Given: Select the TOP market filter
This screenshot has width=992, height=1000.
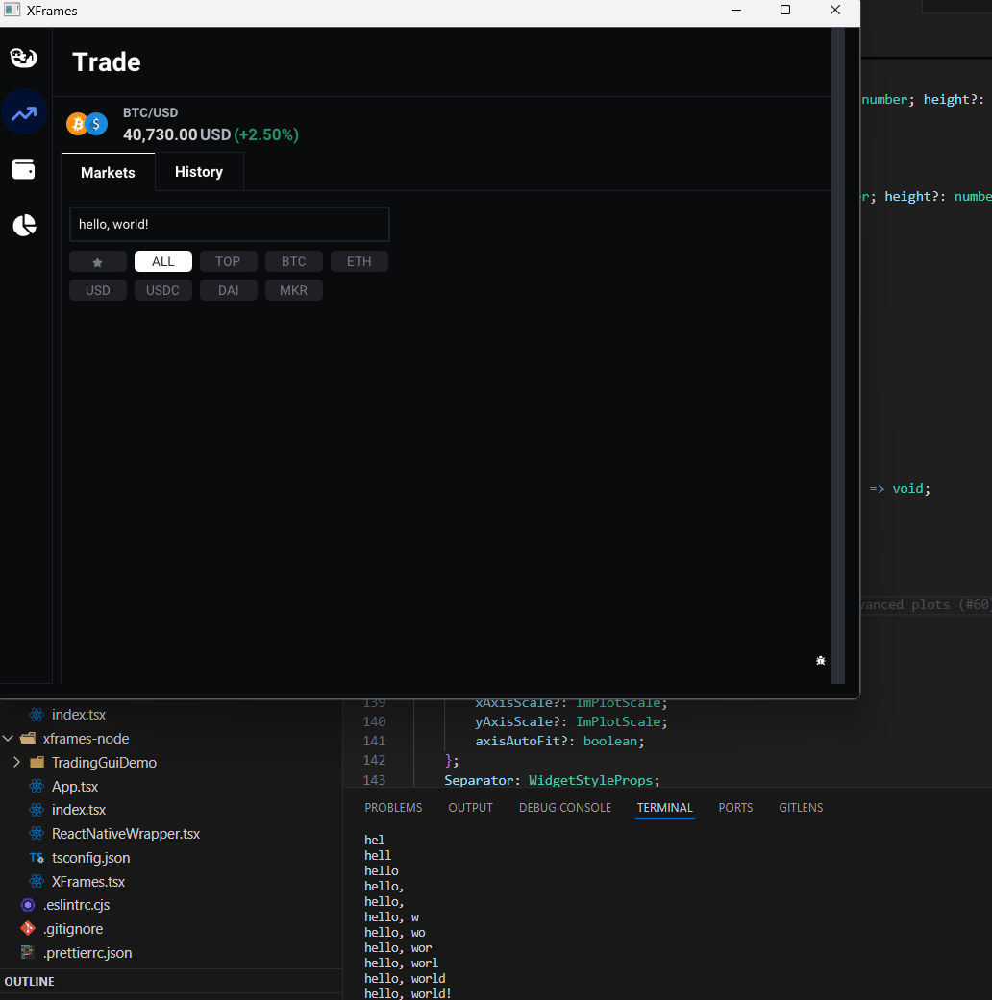Looking at the screenshot, I should tap(228, 261).
